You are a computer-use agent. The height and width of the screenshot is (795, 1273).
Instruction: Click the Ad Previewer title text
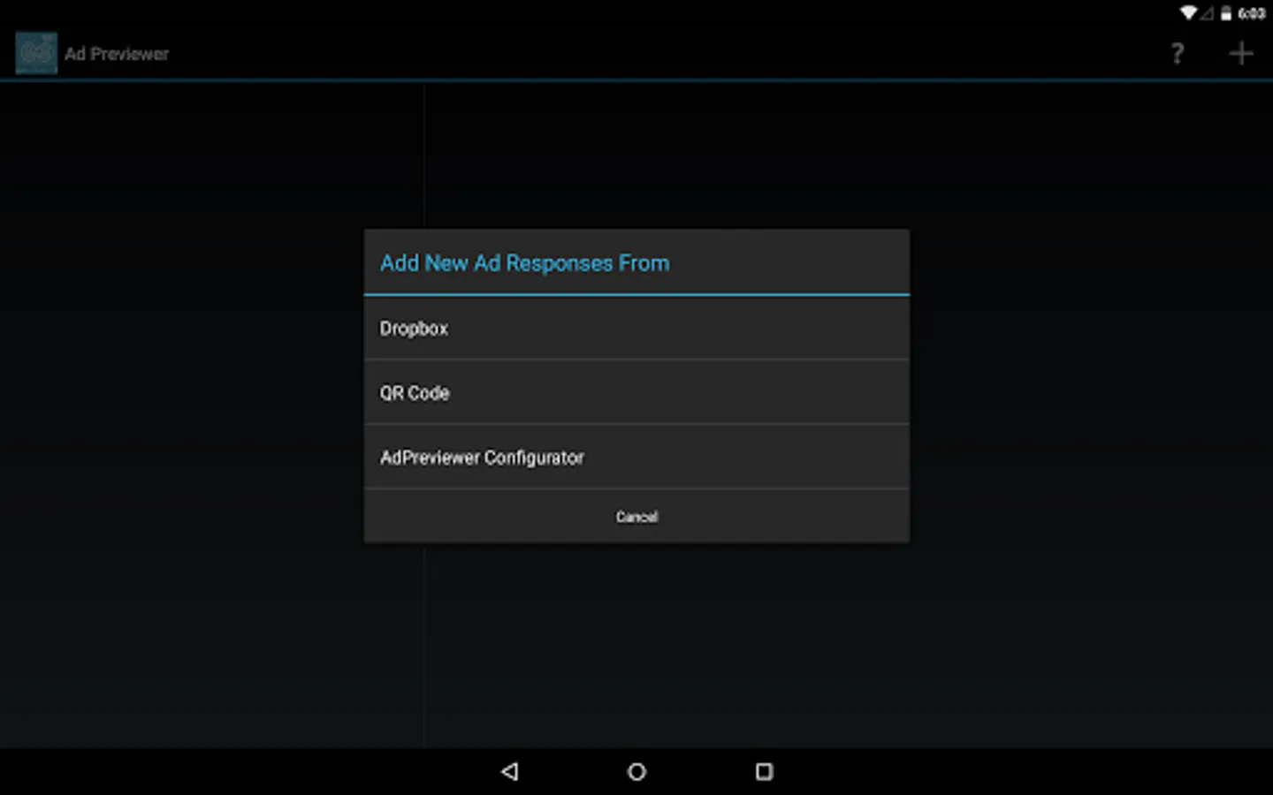[x=117, y=54]
